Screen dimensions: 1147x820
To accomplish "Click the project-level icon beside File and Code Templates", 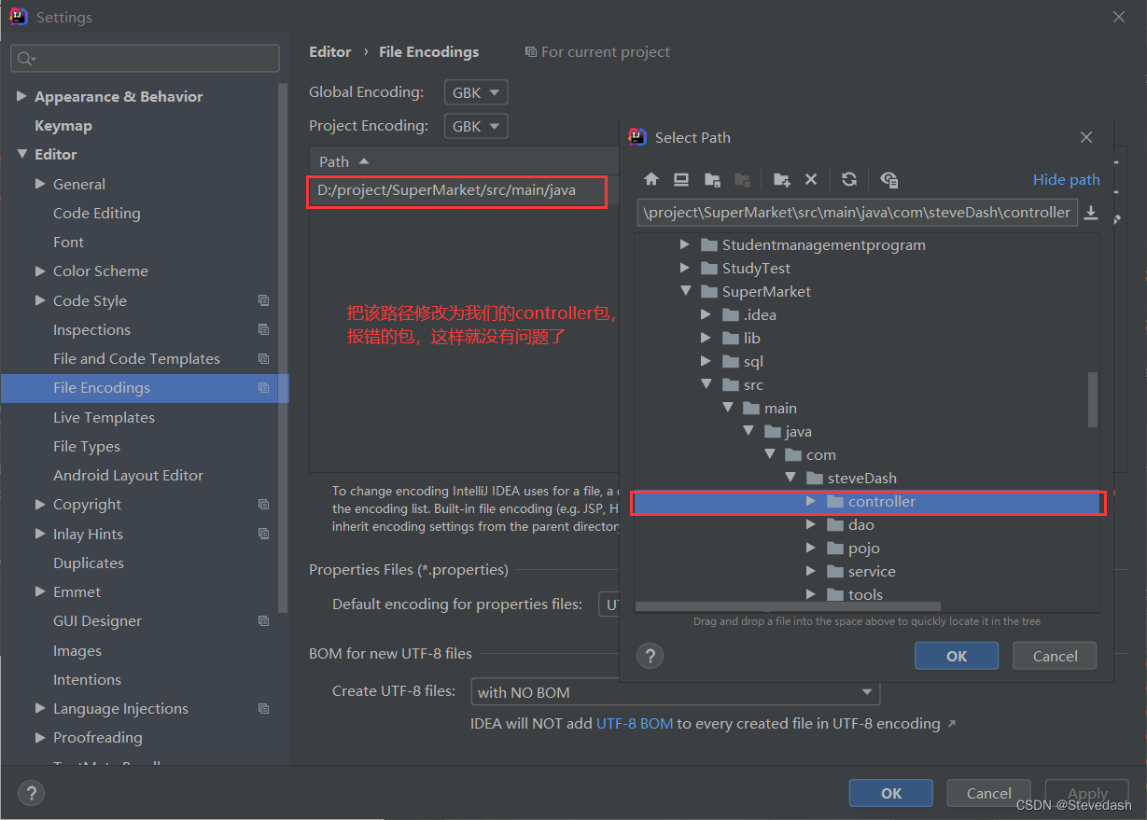I will coord(264,358).
